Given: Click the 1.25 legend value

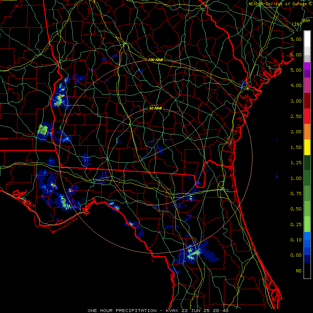Looking at the screenshot, I should 296,163.
